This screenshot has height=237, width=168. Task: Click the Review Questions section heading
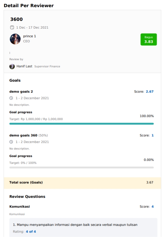(x=27, y=197)
